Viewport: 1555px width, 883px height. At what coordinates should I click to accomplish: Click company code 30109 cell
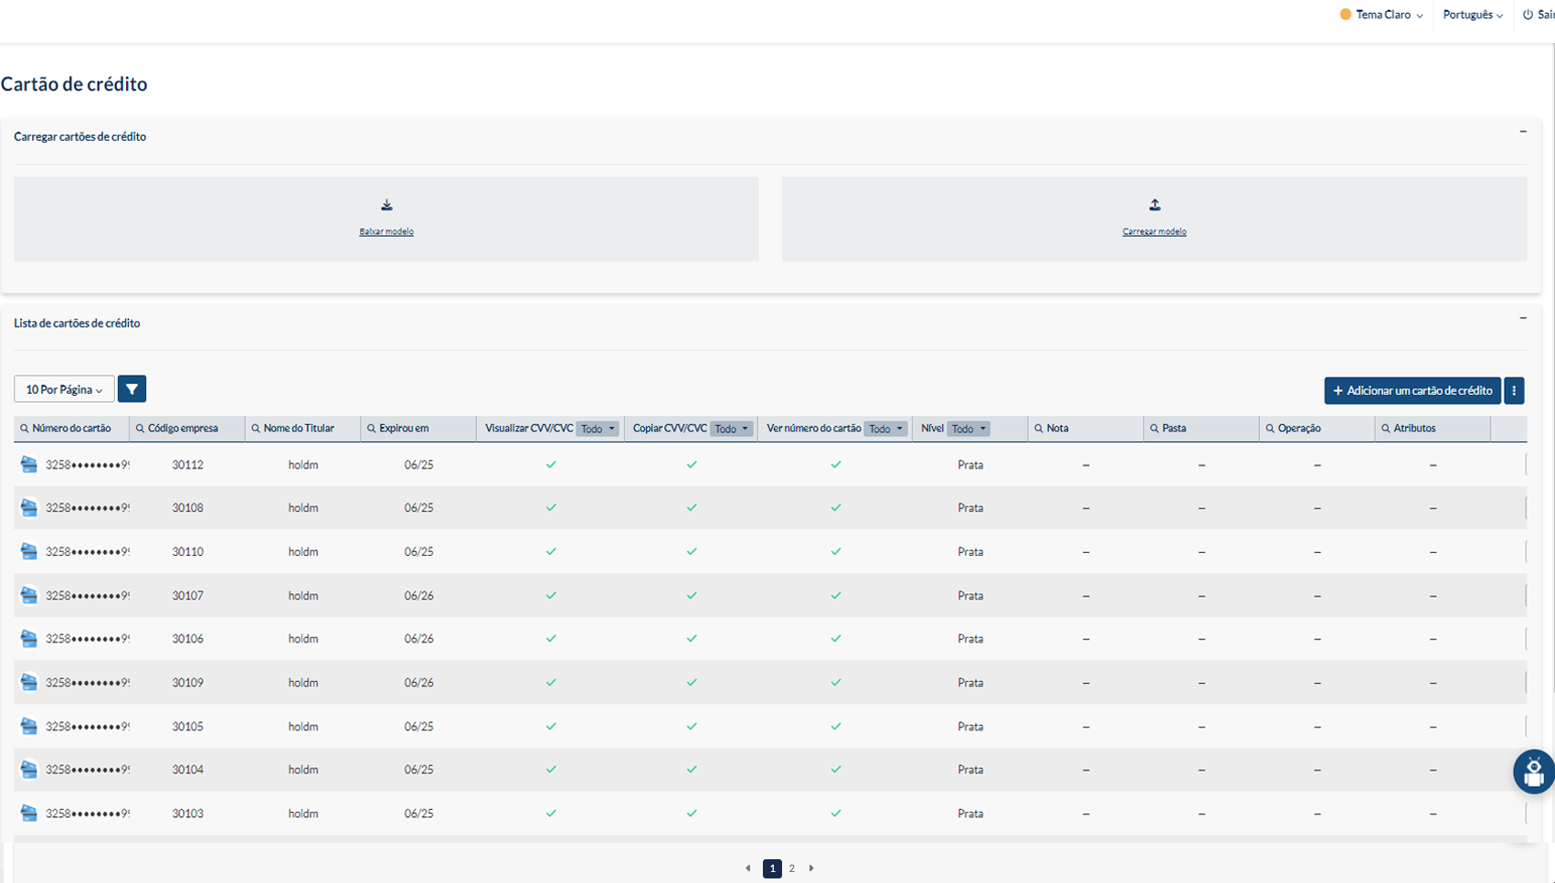click(x=187, y=682)
